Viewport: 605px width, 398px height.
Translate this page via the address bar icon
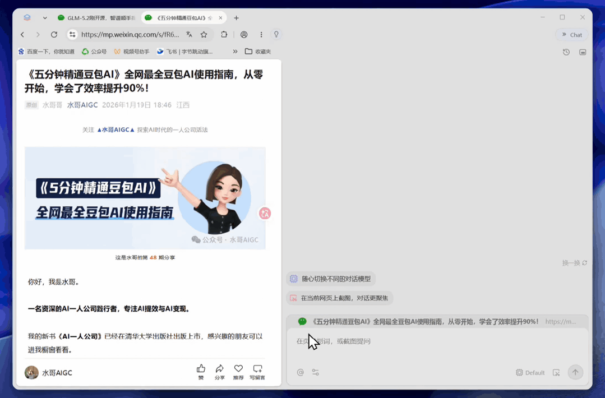pos(189,34)
